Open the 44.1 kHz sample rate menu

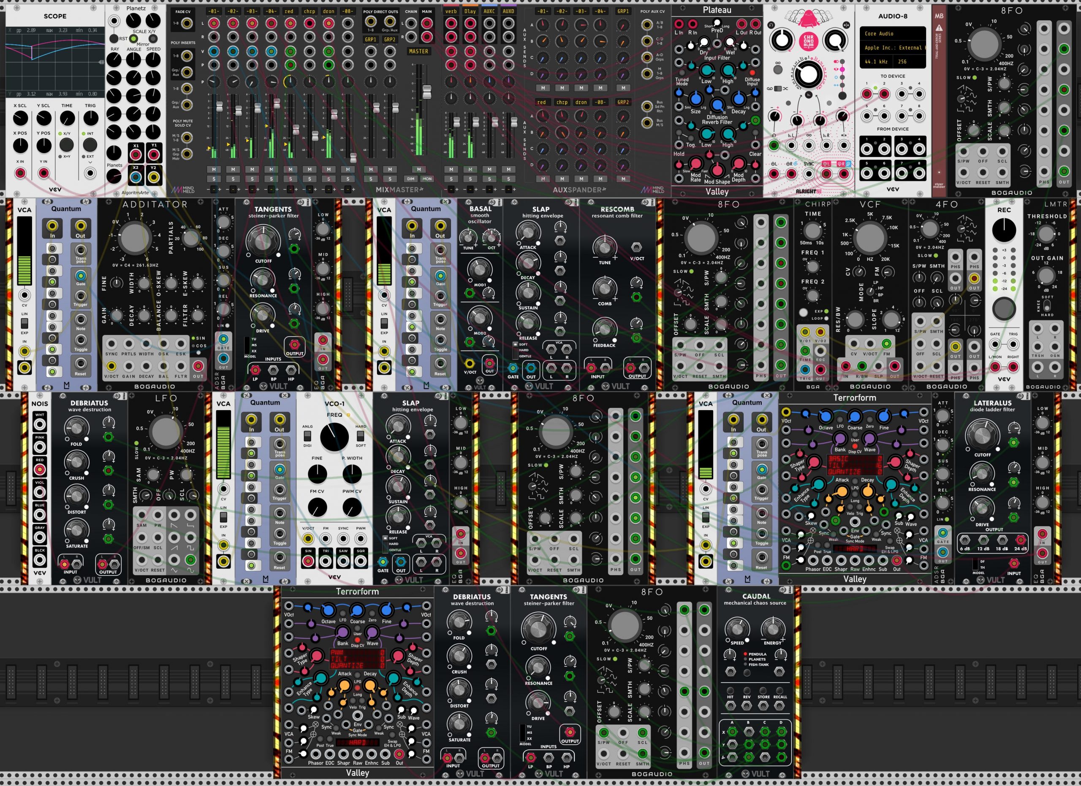point(876,62)
